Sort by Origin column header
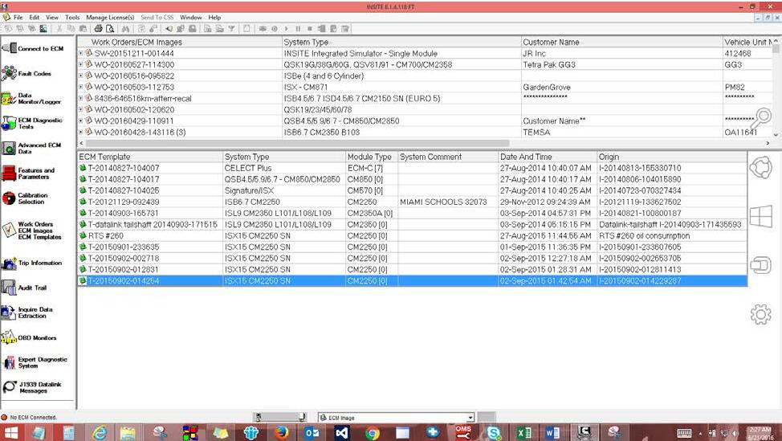Screen dimensions: 782x441 click(672, 157)
